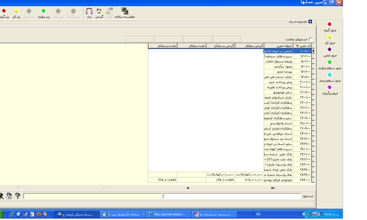Open the portal.setad taskbar window
The image size is (367, 220).
(x=169, y=214)
